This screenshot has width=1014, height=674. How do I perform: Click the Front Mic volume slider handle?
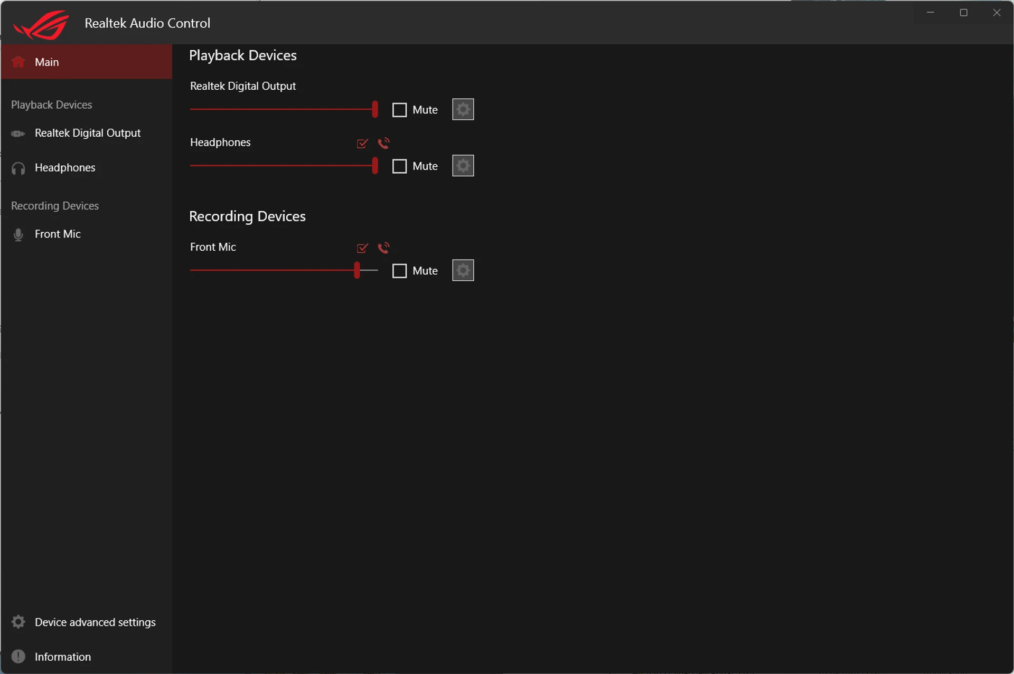357,270
